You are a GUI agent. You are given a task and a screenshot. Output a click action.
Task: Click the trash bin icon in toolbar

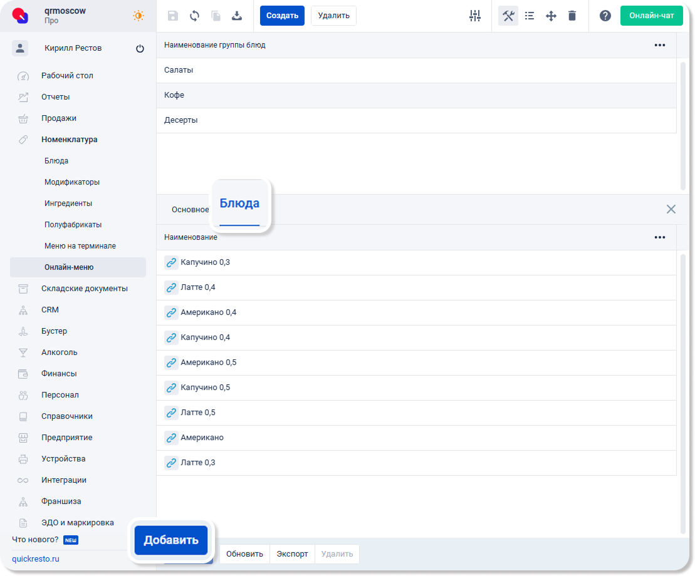tap(572, 16)
